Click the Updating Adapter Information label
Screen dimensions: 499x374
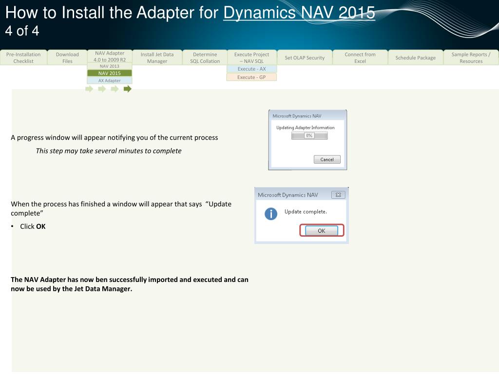[x=305, y=128]
